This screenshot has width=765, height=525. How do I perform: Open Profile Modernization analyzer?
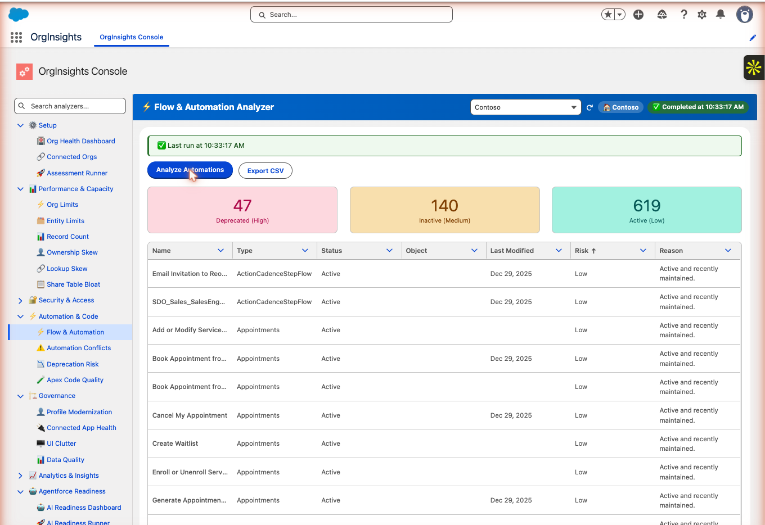click(x=79, y=412)
